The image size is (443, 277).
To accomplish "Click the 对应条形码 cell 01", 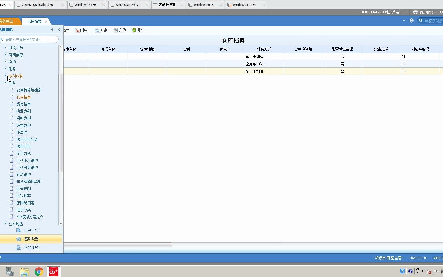I will click(x=420, y=57).
